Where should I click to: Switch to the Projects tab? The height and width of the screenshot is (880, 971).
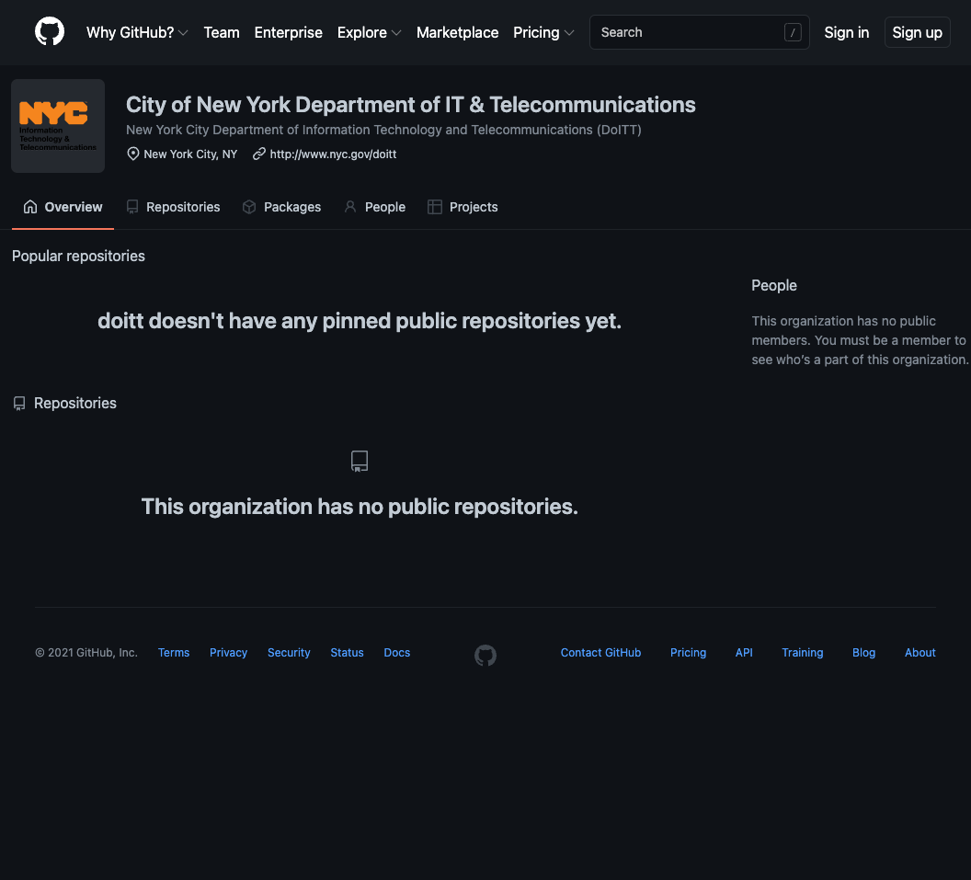pos(463,207)
